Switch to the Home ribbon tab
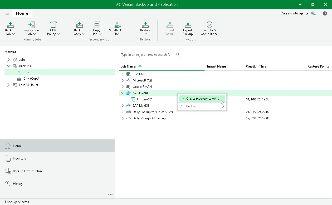This screenshot has height=205, width=332. tap(22, 13)
